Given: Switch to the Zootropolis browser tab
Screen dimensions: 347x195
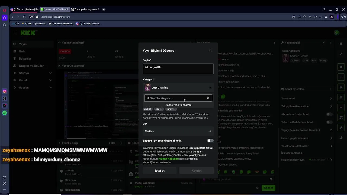Looking at the screenshot, I should (x=85, y=9).
